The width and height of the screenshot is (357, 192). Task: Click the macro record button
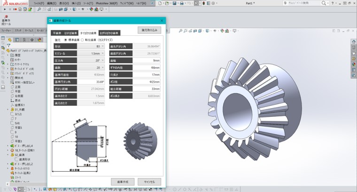15,9
